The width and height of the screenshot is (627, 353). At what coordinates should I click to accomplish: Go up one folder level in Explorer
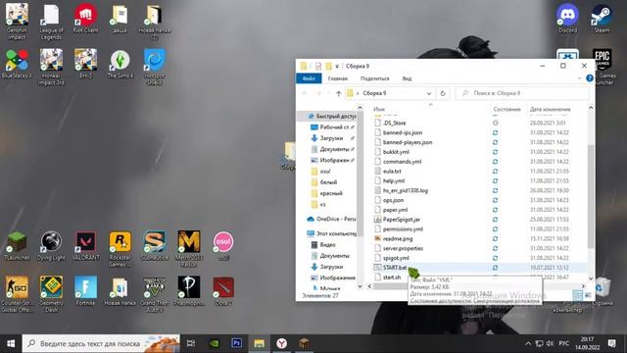pyautogui.click(x=339, y=93)
